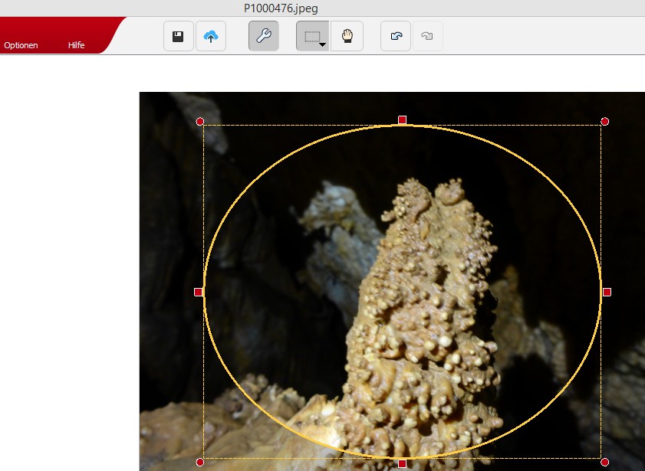This screenshot has height=471, width=645.
Task: Toggle the wrench tools panel button
Action: (263, 36)
